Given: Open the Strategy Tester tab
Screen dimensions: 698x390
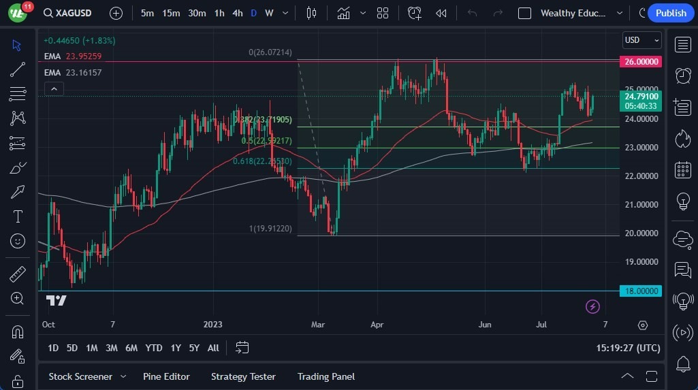Looking at the screenshot, I should 243,376.
